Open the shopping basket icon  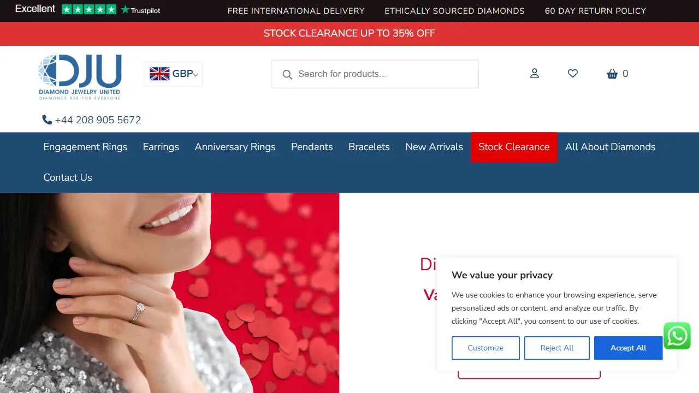(612, 74)
